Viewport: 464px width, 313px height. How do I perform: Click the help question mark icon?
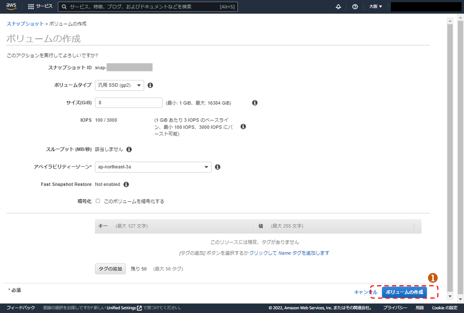tap(355, 7)
